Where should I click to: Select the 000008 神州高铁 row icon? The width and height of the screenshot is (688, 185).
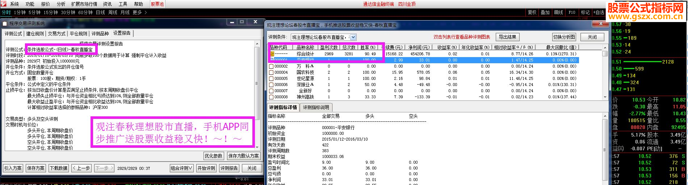271,97
